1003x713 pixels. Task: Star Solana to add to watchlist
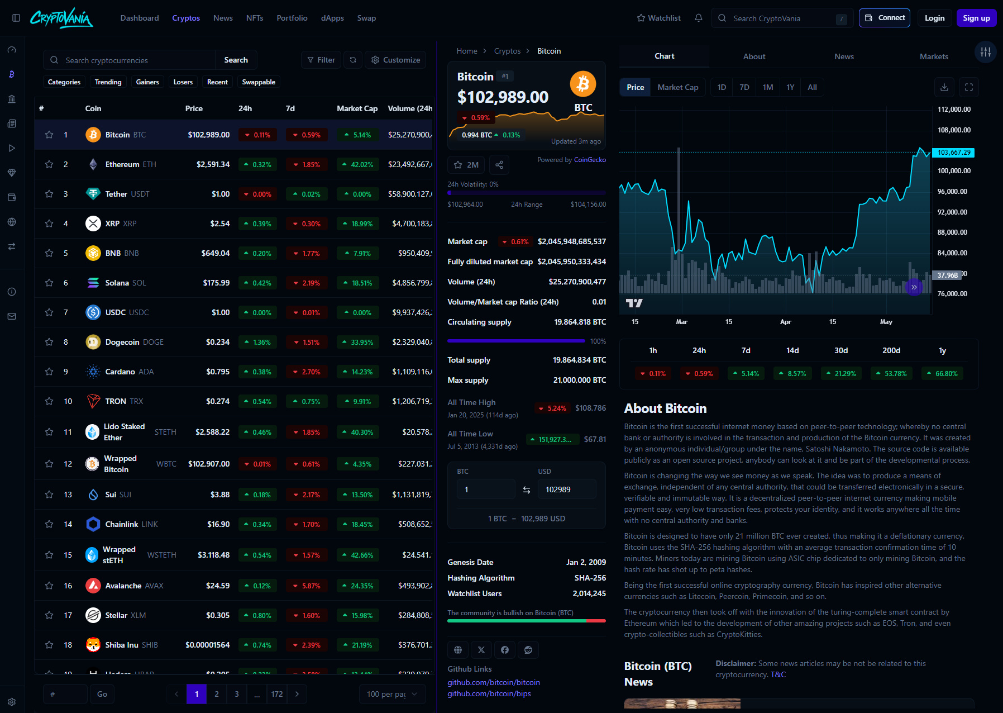[49, 283]
